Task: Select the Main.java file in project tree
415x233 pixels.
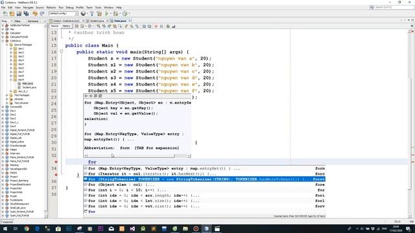Action: tap(27, 83)
